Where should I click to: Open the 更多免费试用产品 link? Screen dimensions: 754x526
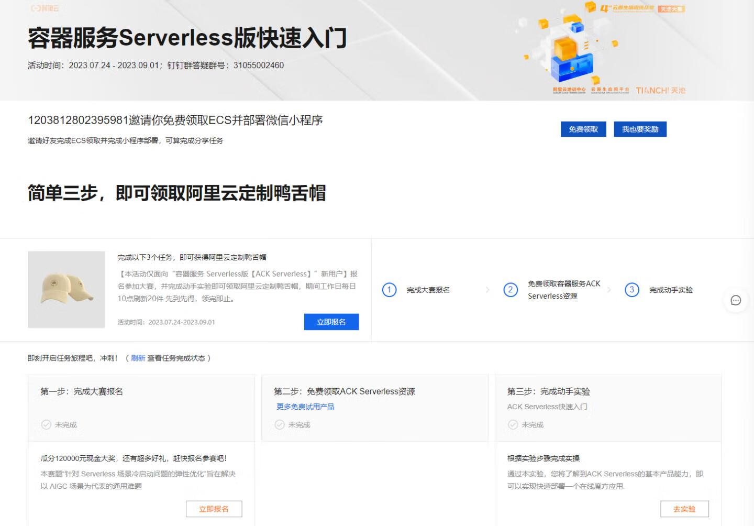pyautogui.click(x=305, y=407)
